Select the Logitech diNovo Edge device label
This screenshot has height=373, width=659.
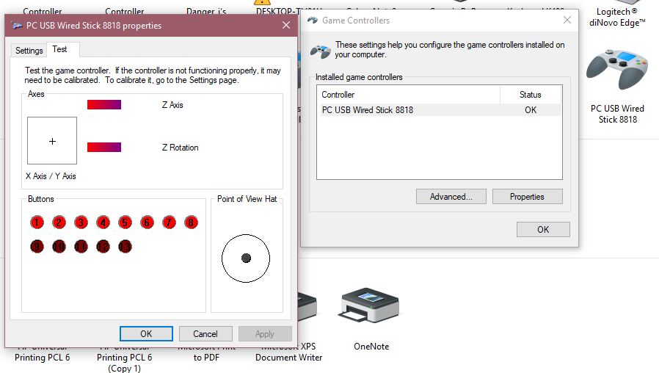(617, 17)
